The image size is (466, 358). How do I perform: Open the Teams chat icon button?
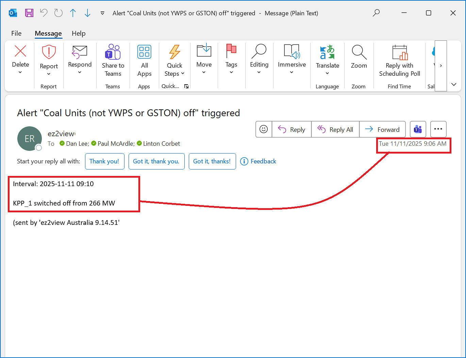point(418,129)
